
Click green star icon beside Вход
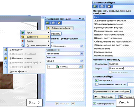pos(23,32)
